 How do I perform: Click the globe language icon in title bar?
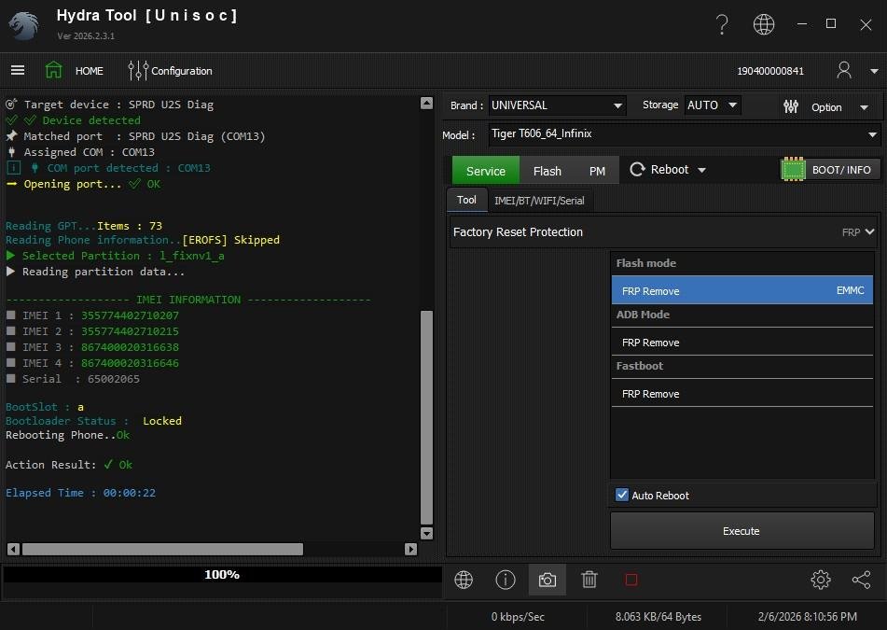click(764, 25)
